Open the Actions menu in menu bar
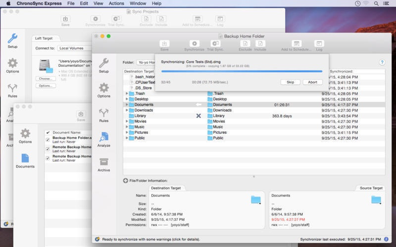Viewport: 396px width, 247px height. [116, 3]
